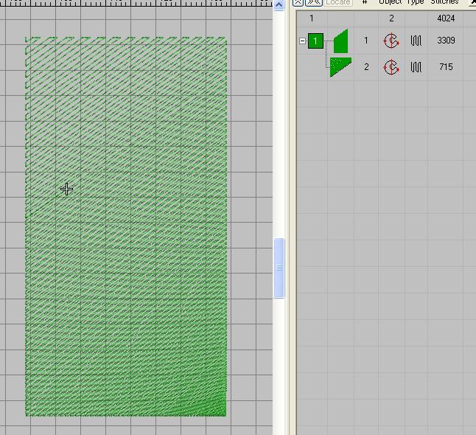
Task: Click the complex fill icon for object 1
Action: click(391, 41)
